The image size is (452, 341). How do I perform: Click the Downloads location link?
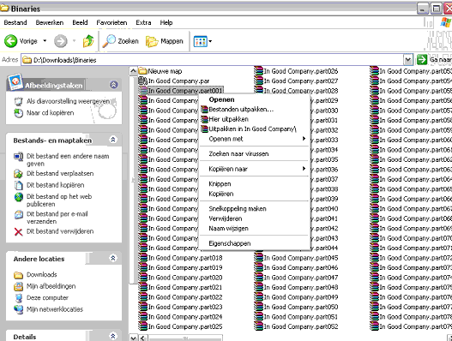[42, 274]
